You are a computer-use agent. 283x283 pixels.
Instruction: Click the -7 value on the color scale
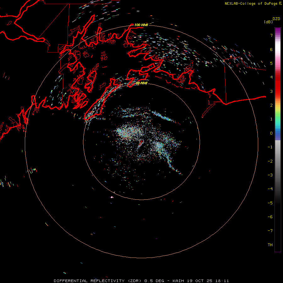pyautogui.click(x=270, y=231)
